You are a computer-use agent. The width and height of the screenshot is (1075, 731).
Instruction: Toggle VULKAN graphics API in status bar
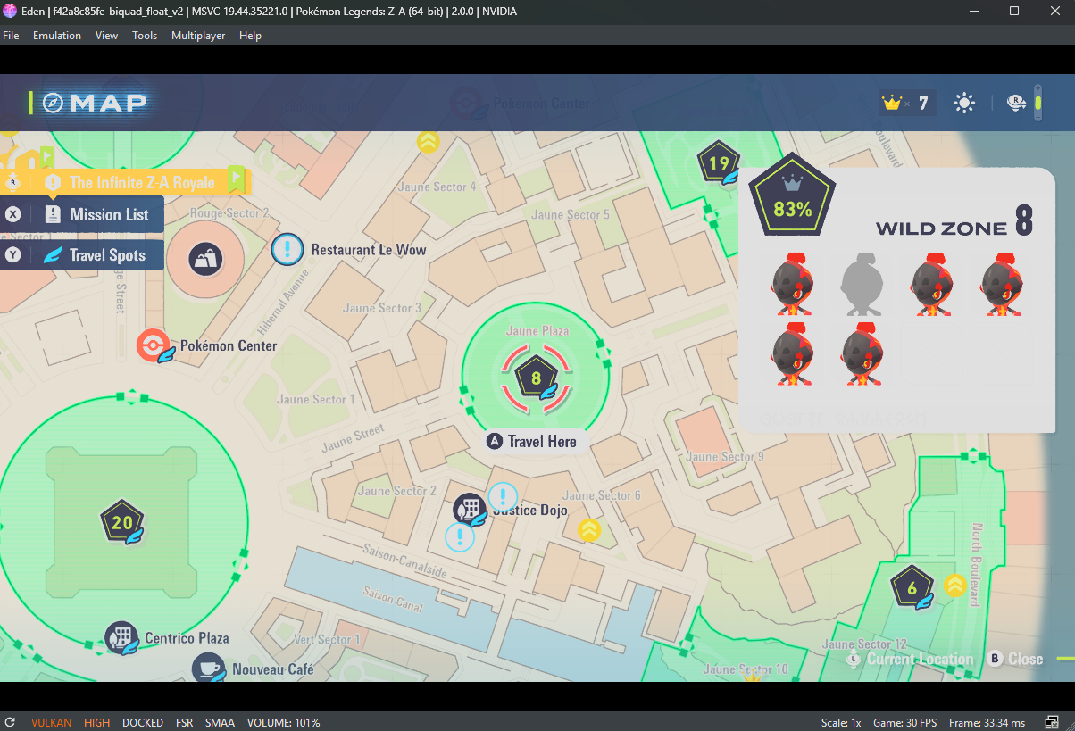tap(51, 722)
